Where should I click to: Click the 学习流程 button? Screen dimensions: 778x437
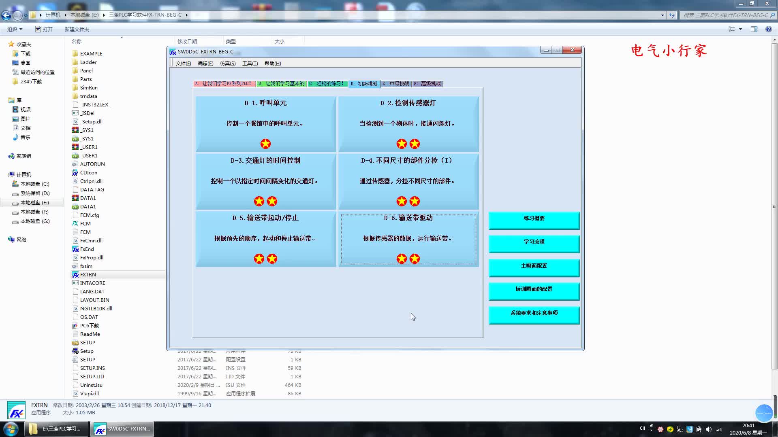tap(534, 244)
